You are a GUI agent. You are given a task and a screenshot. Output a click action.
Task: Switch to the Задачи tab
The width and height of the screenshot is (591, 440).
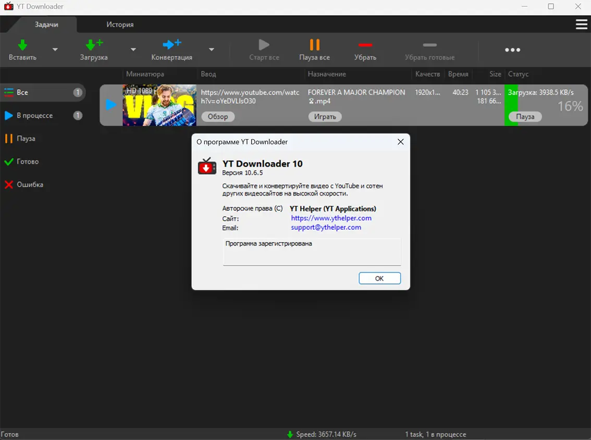[x=46, y=25]
